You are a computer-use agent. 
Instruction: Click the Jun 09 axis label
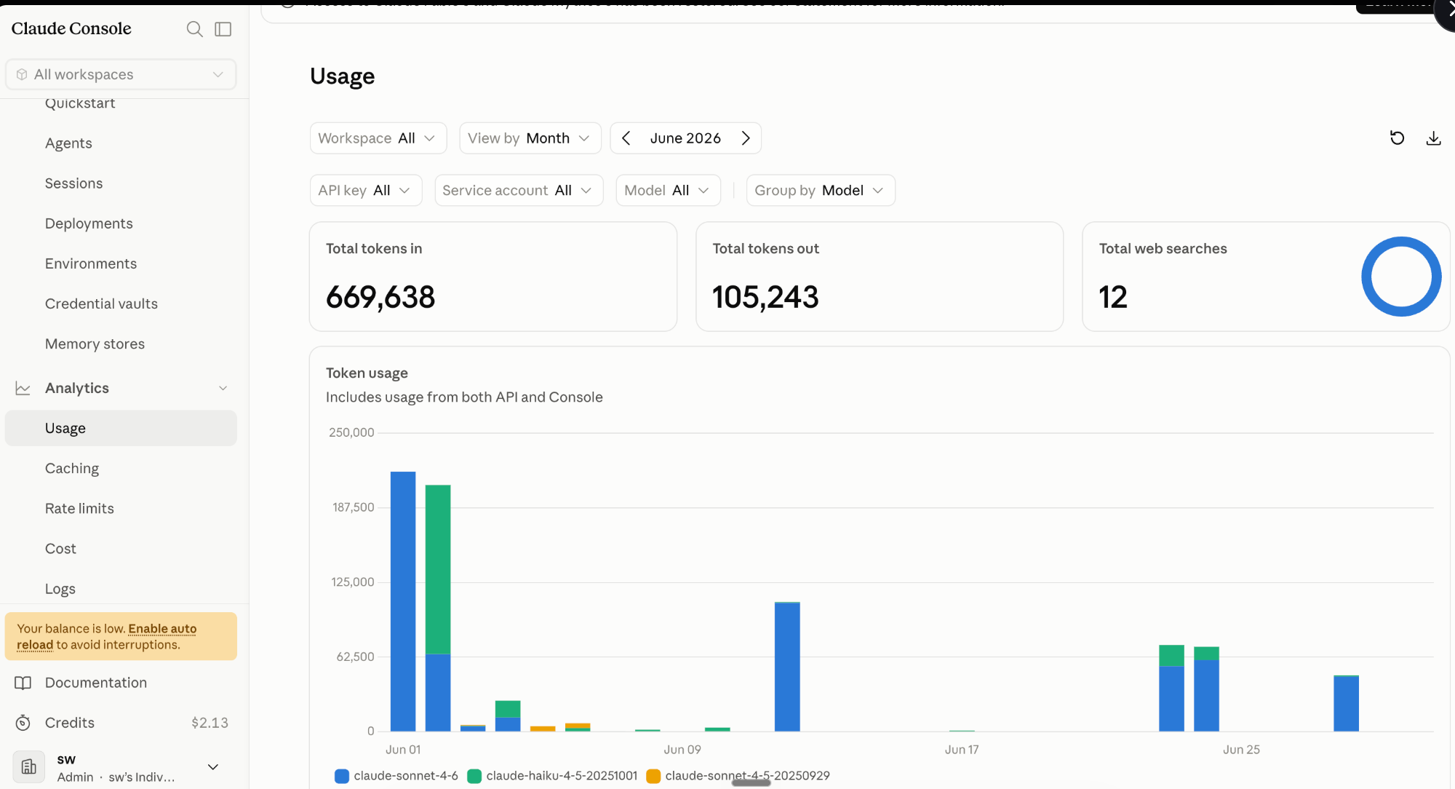pos(682,750)
